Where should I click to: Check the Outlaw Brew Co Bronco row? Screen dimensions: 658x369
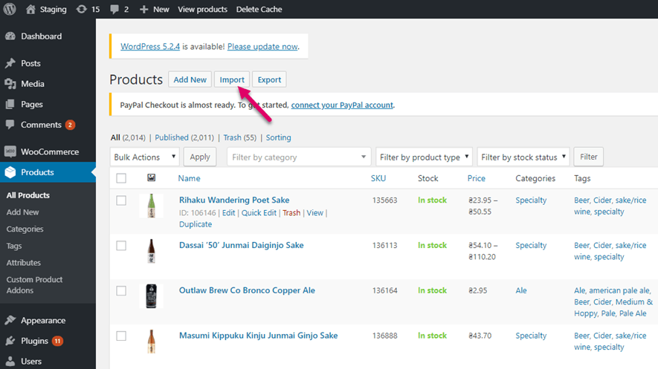121,291
